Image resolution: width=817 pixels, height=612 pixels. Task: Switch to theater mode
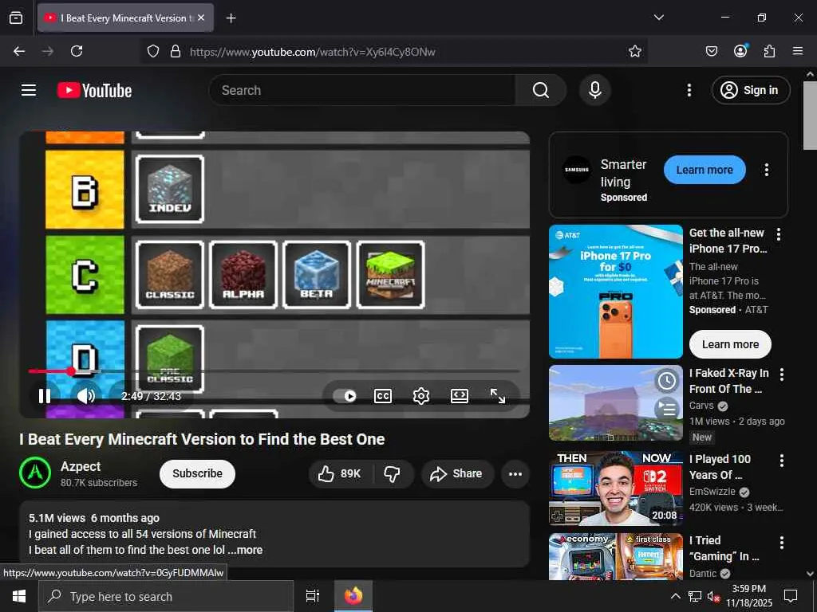point(459,396)
